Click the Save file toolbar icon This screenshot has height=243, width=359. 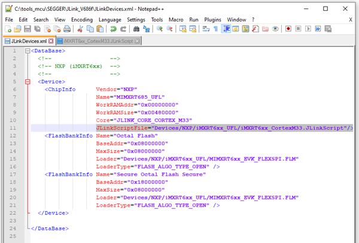(x=28, y=29)
